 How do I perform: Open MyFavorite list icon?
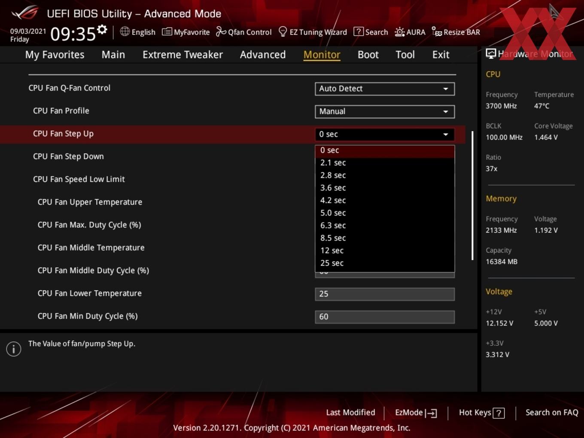(167, 32)
